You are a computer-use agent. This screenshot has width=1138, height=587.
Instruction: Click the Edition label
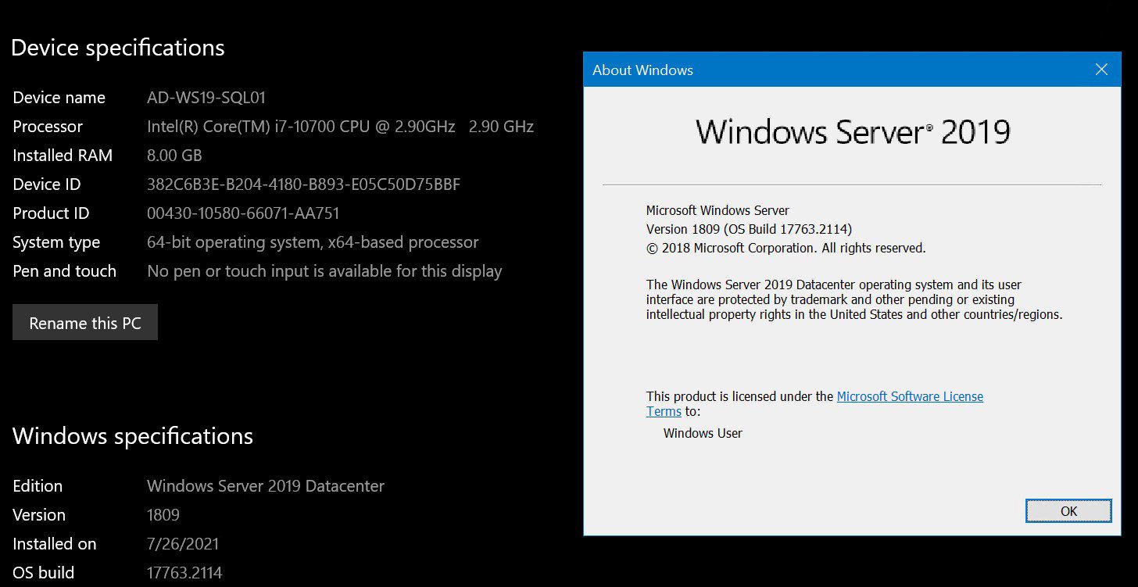38,486
